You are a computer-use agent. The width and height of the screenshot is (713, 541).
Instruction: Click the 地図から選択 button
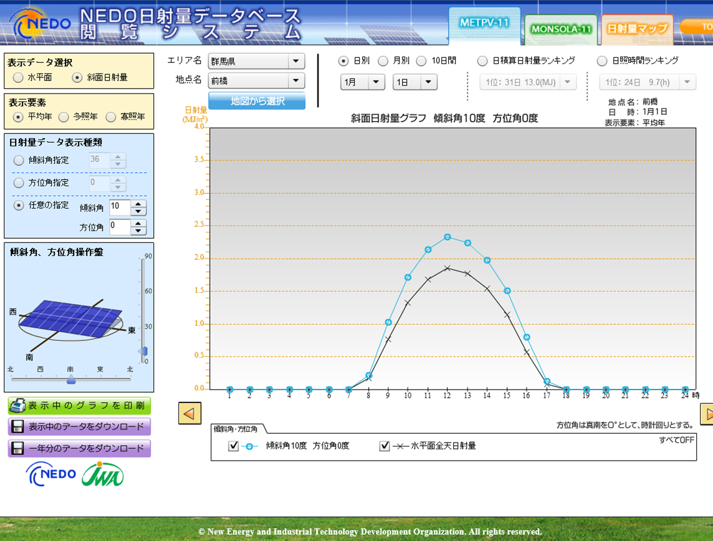pyautogui.click(x=257, y=101)
